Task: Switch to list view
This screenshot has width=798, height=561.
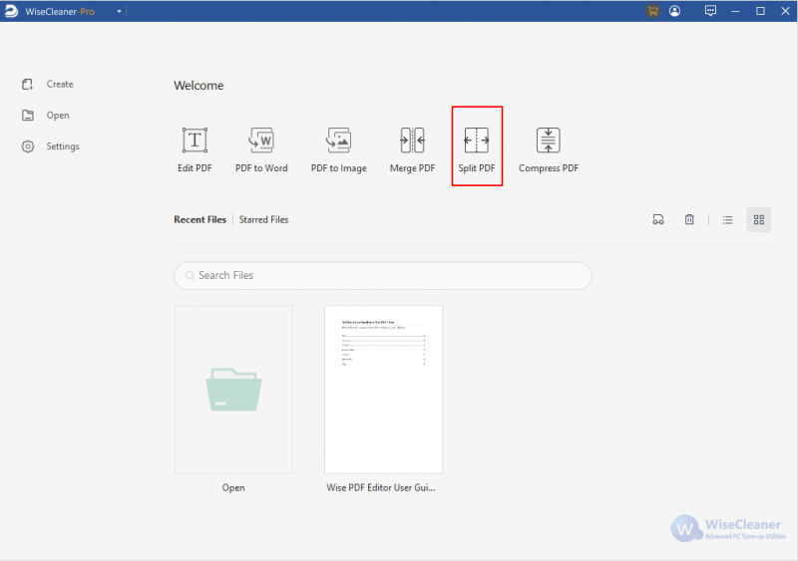Action: point(728,220)
